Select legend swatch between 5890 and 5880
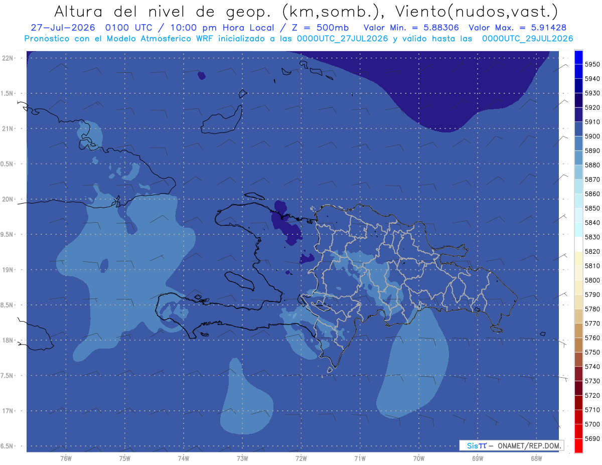The width and height of the screenshot is (602, 465). 578,158
